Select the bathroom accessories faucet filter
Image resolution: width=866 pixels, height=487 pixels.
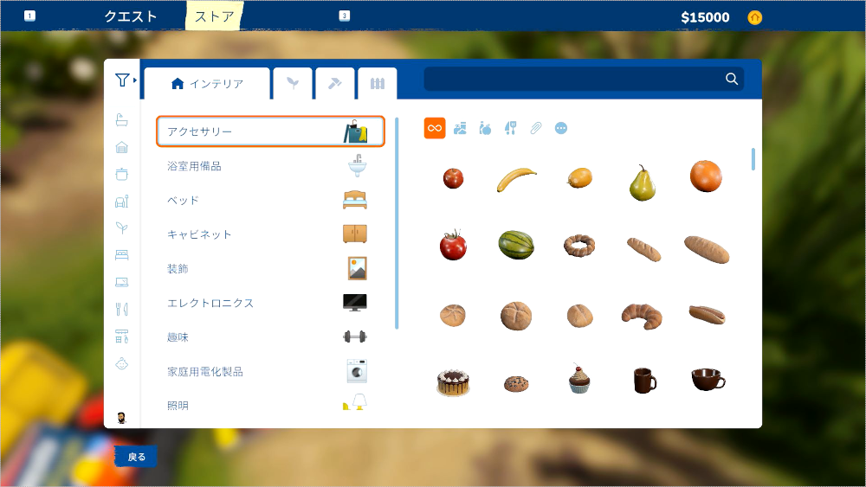460,129
